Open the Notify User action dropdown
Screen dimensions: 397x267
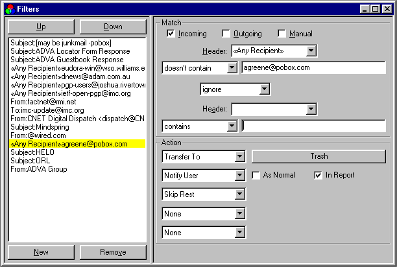point(239,175)
